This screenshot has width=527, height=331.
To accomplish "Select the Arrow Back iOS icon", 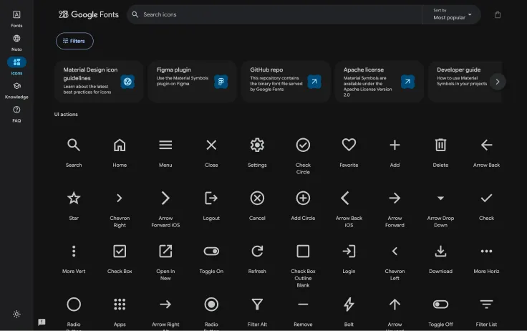I will [346, 198].
